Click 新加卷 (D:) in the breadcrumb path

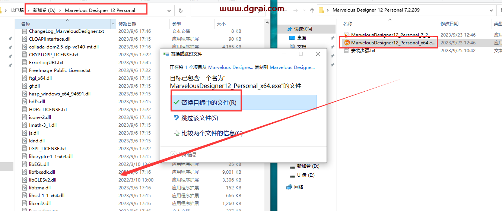44,10
